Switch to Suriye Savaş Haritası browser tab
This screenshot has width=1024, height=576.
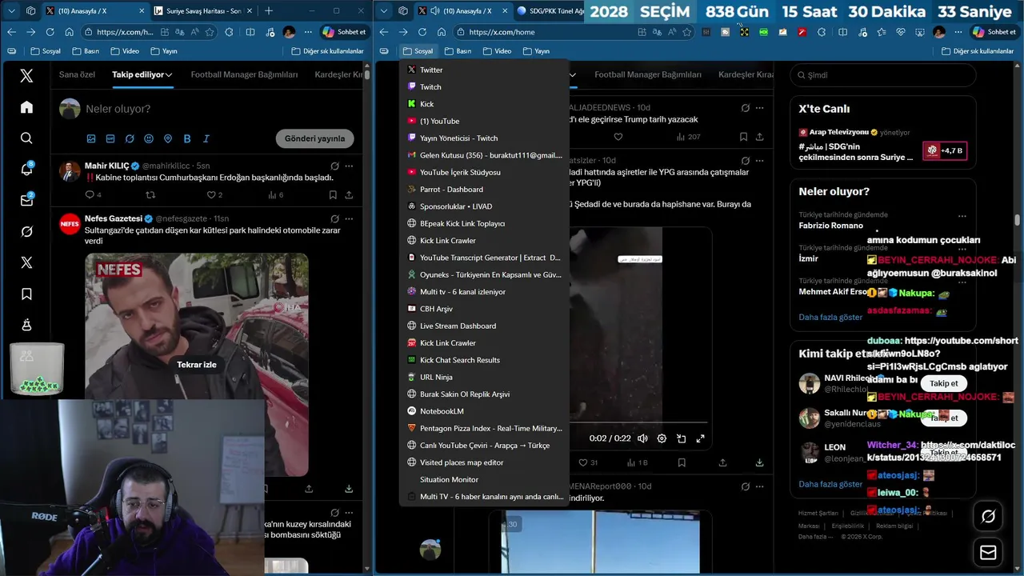204,11
